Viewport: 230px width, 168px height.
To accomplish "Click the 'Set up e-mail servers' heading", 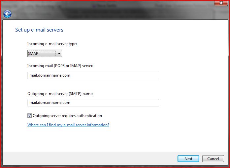I will pyautogui.click(x=39, y=30).
